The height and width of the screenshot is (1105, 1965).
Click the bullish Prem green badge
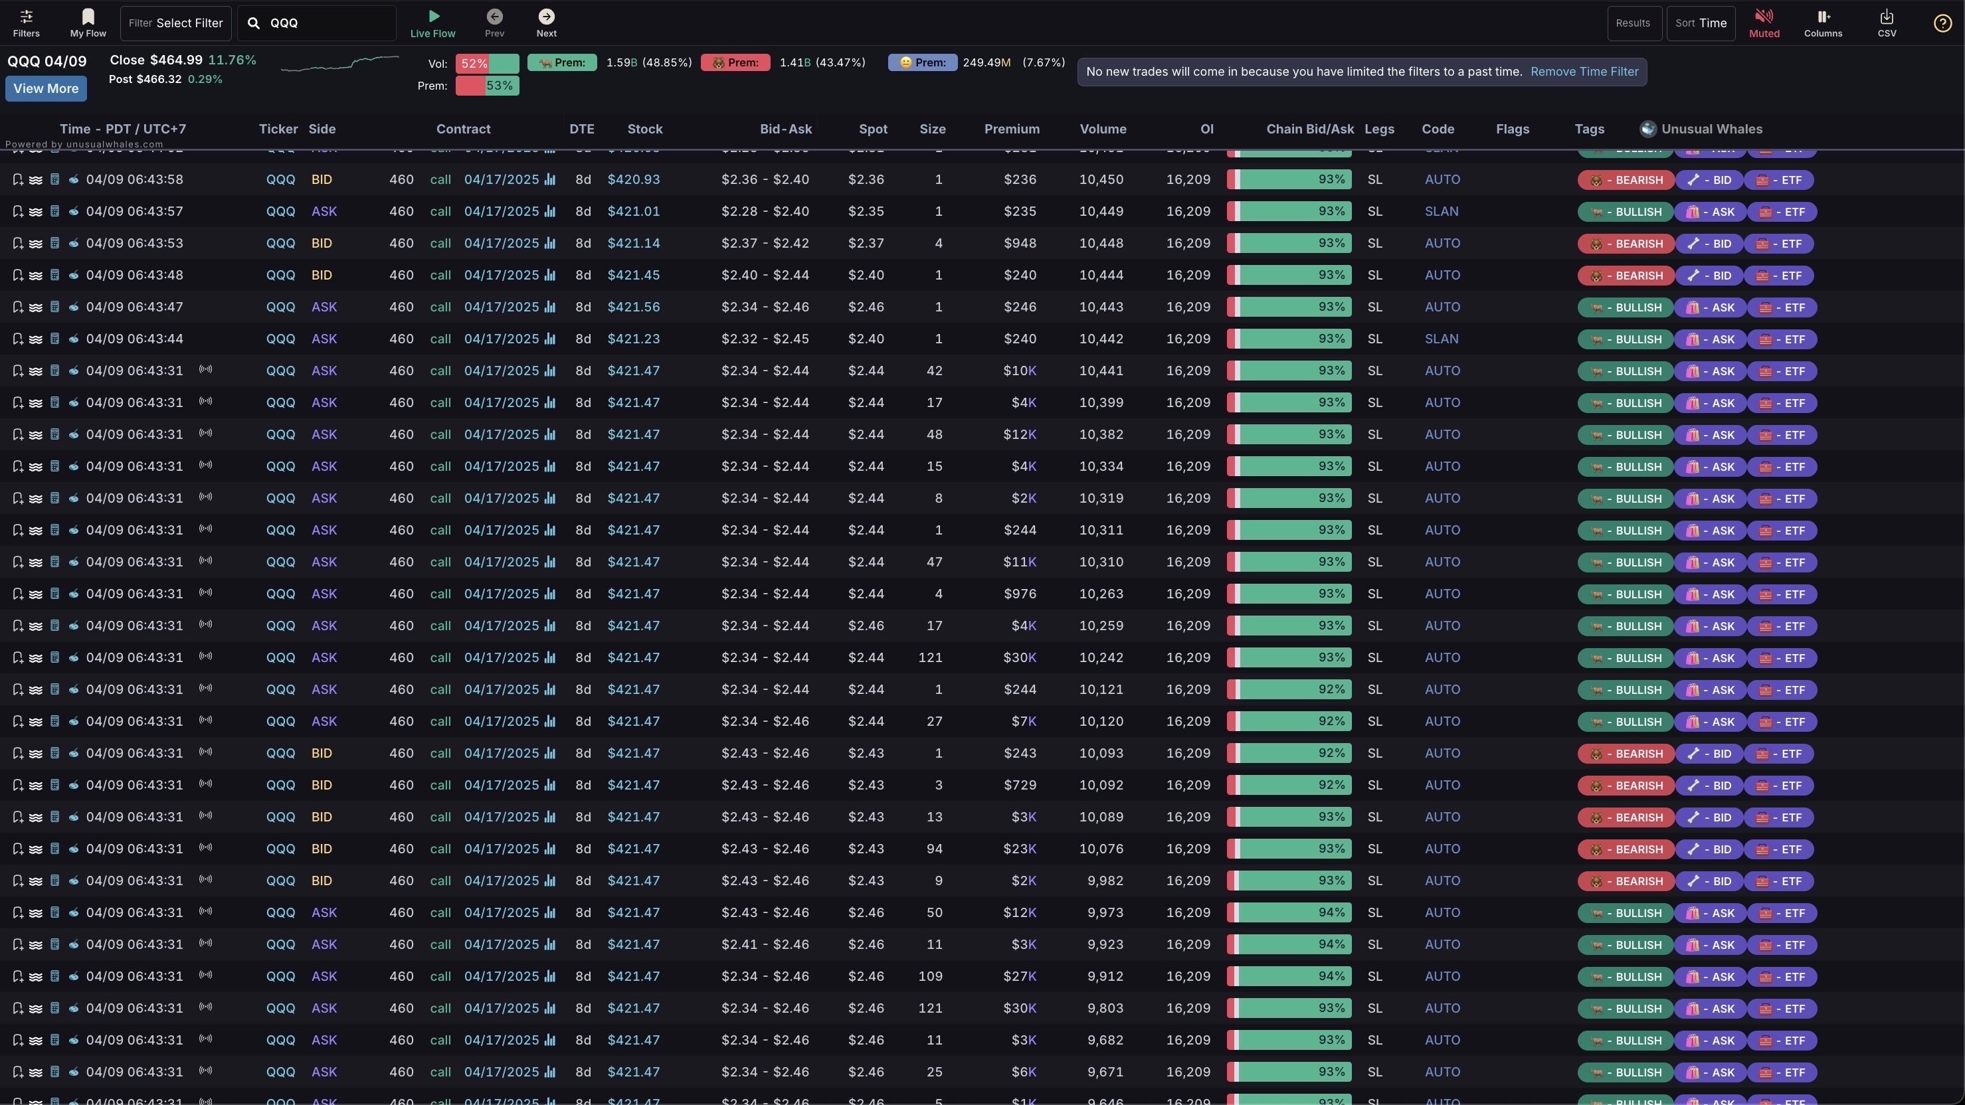(562, 62)
